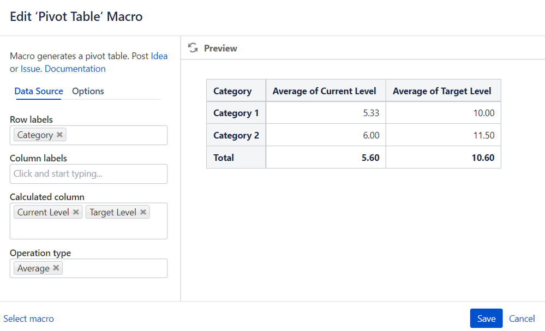Click the Category 2 row label

coord(236,135)
